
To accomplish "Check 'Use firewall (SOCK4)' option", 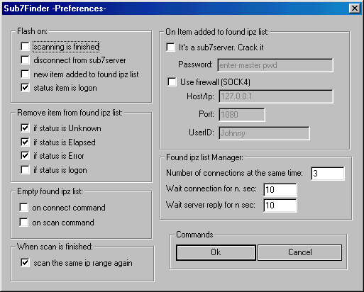I will point(172,82).
